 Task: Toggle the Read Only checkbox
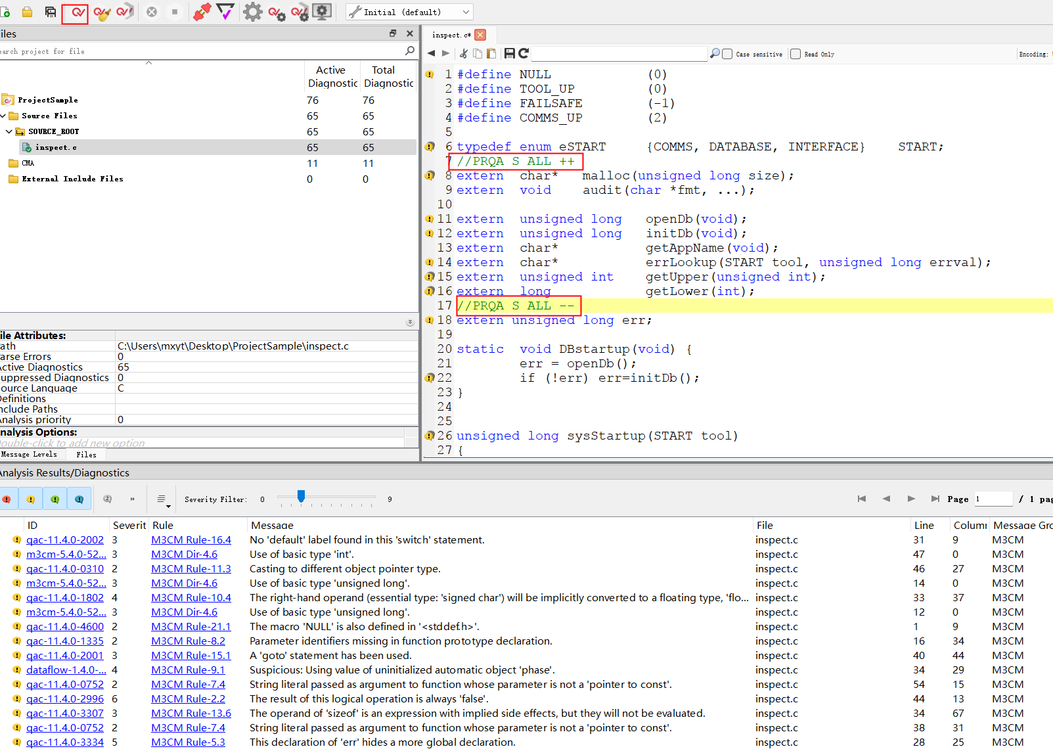point(795,55)
